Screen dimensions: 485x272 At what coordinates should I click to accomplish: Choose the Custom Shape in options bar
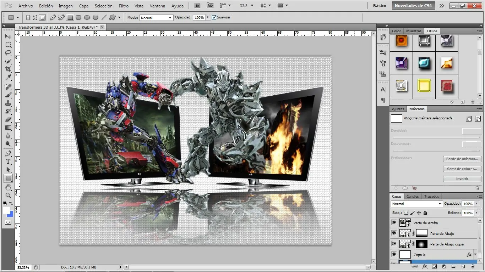tap(113, 17)
